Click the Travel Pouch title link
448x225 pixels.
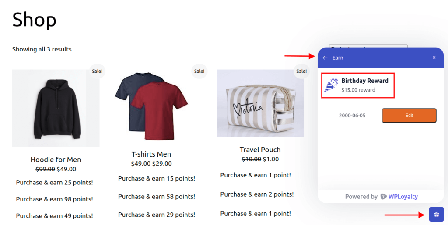[x=260, y=150]
